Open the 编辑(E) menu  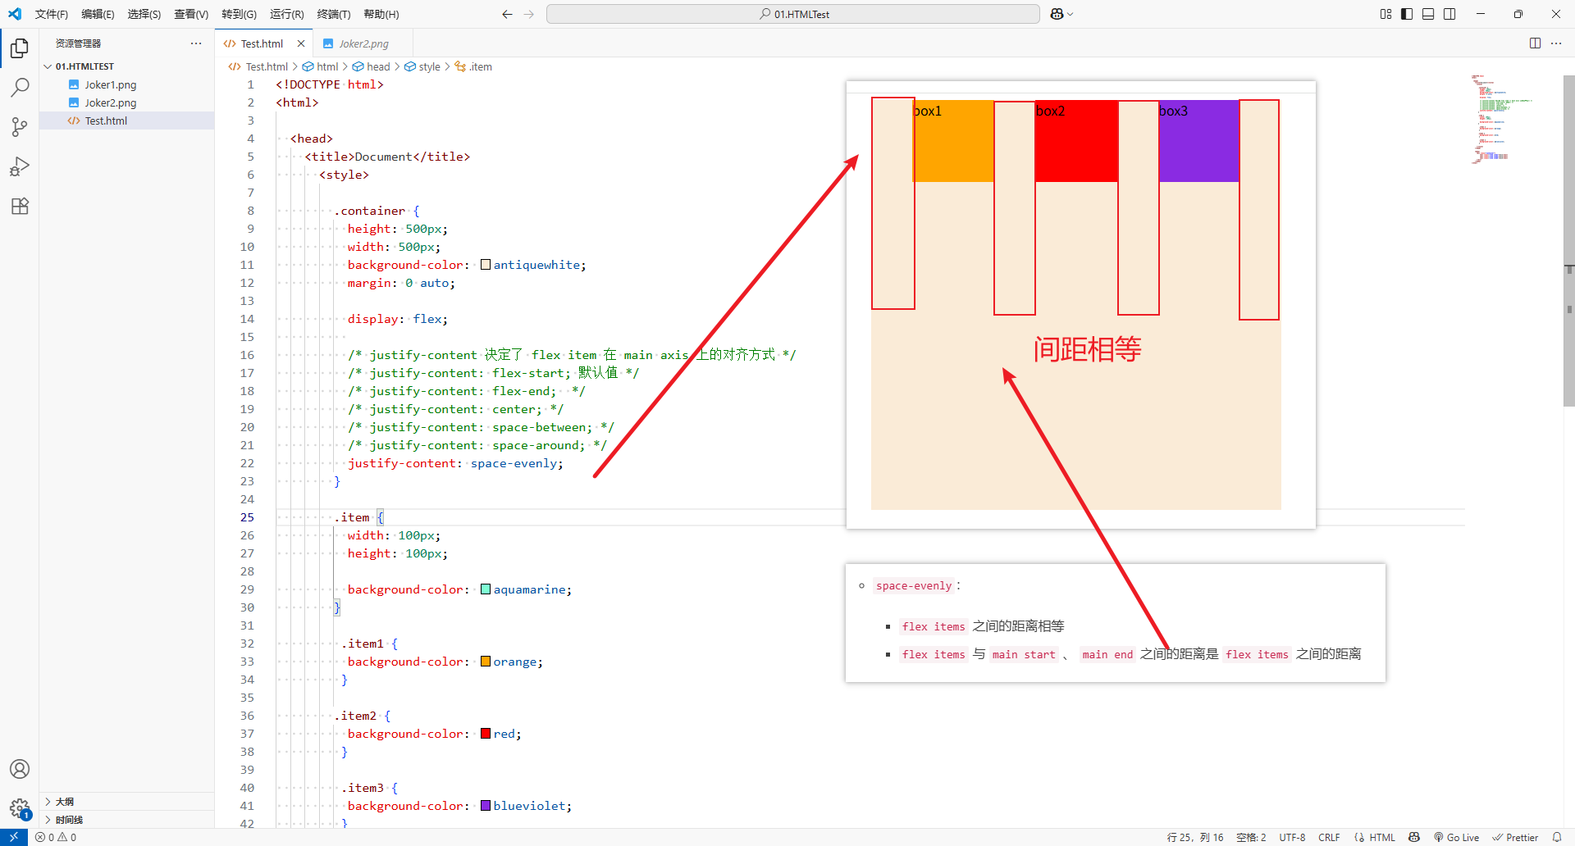[x=98, y=14]
